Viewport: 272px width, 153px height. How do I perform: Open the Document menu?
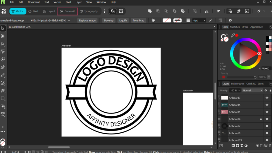(34, 2)
